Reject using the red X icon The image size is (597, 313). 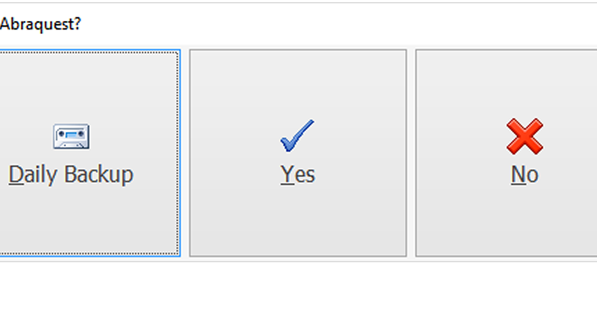[524, 136]
